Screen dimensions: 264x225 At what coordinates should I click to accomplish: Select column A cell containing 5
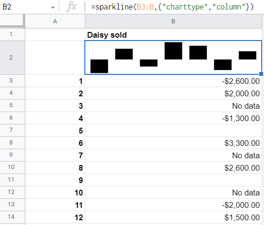click(55, 131)
